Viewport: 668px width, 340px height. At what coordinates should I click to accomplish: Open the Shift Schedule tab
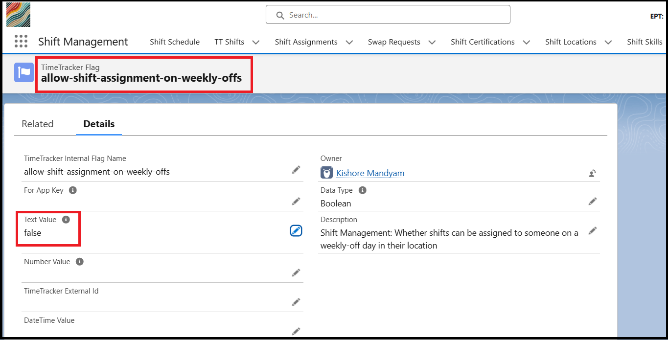pos(175,42)
